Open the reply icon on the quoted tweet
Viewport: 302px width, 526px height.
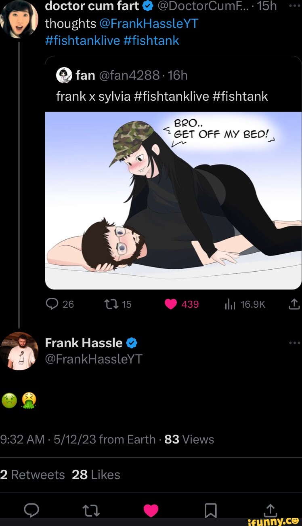click(52, 304)
